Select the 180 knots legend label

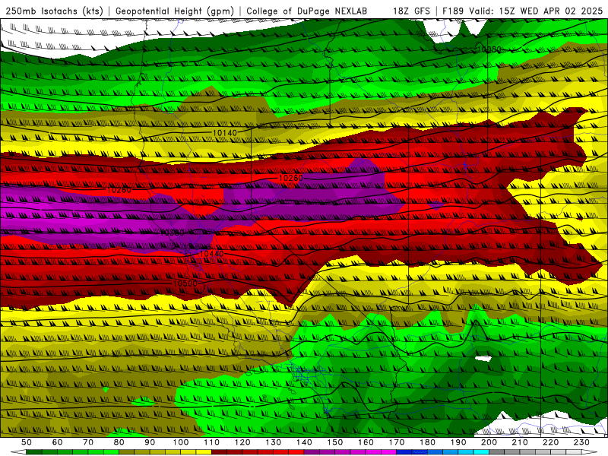(x=427, y=442)
